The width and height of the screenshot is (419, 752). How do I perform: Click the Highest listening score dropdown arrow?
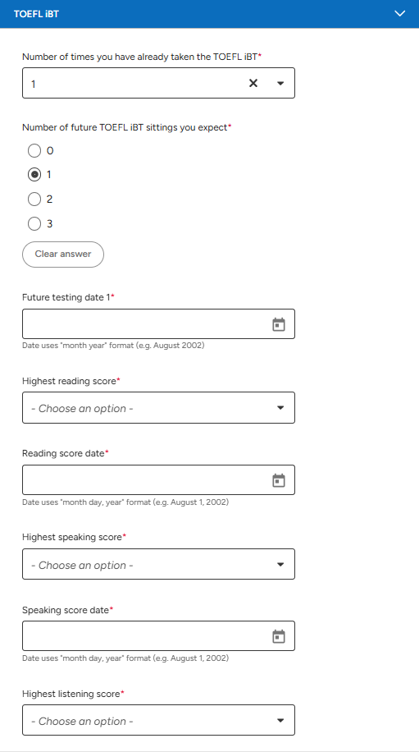coord(280,720)
